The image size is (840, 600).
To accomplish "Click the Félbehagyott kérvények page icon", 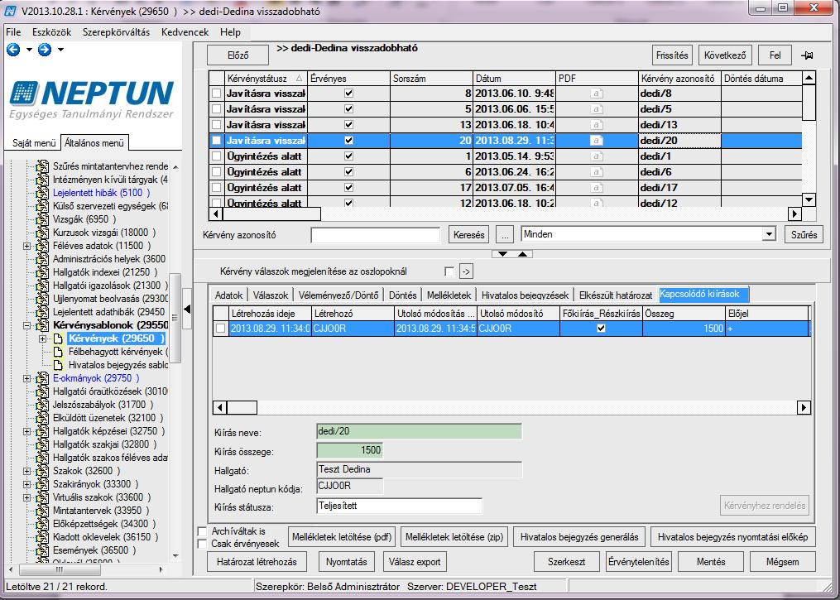I will coord(59,352).
